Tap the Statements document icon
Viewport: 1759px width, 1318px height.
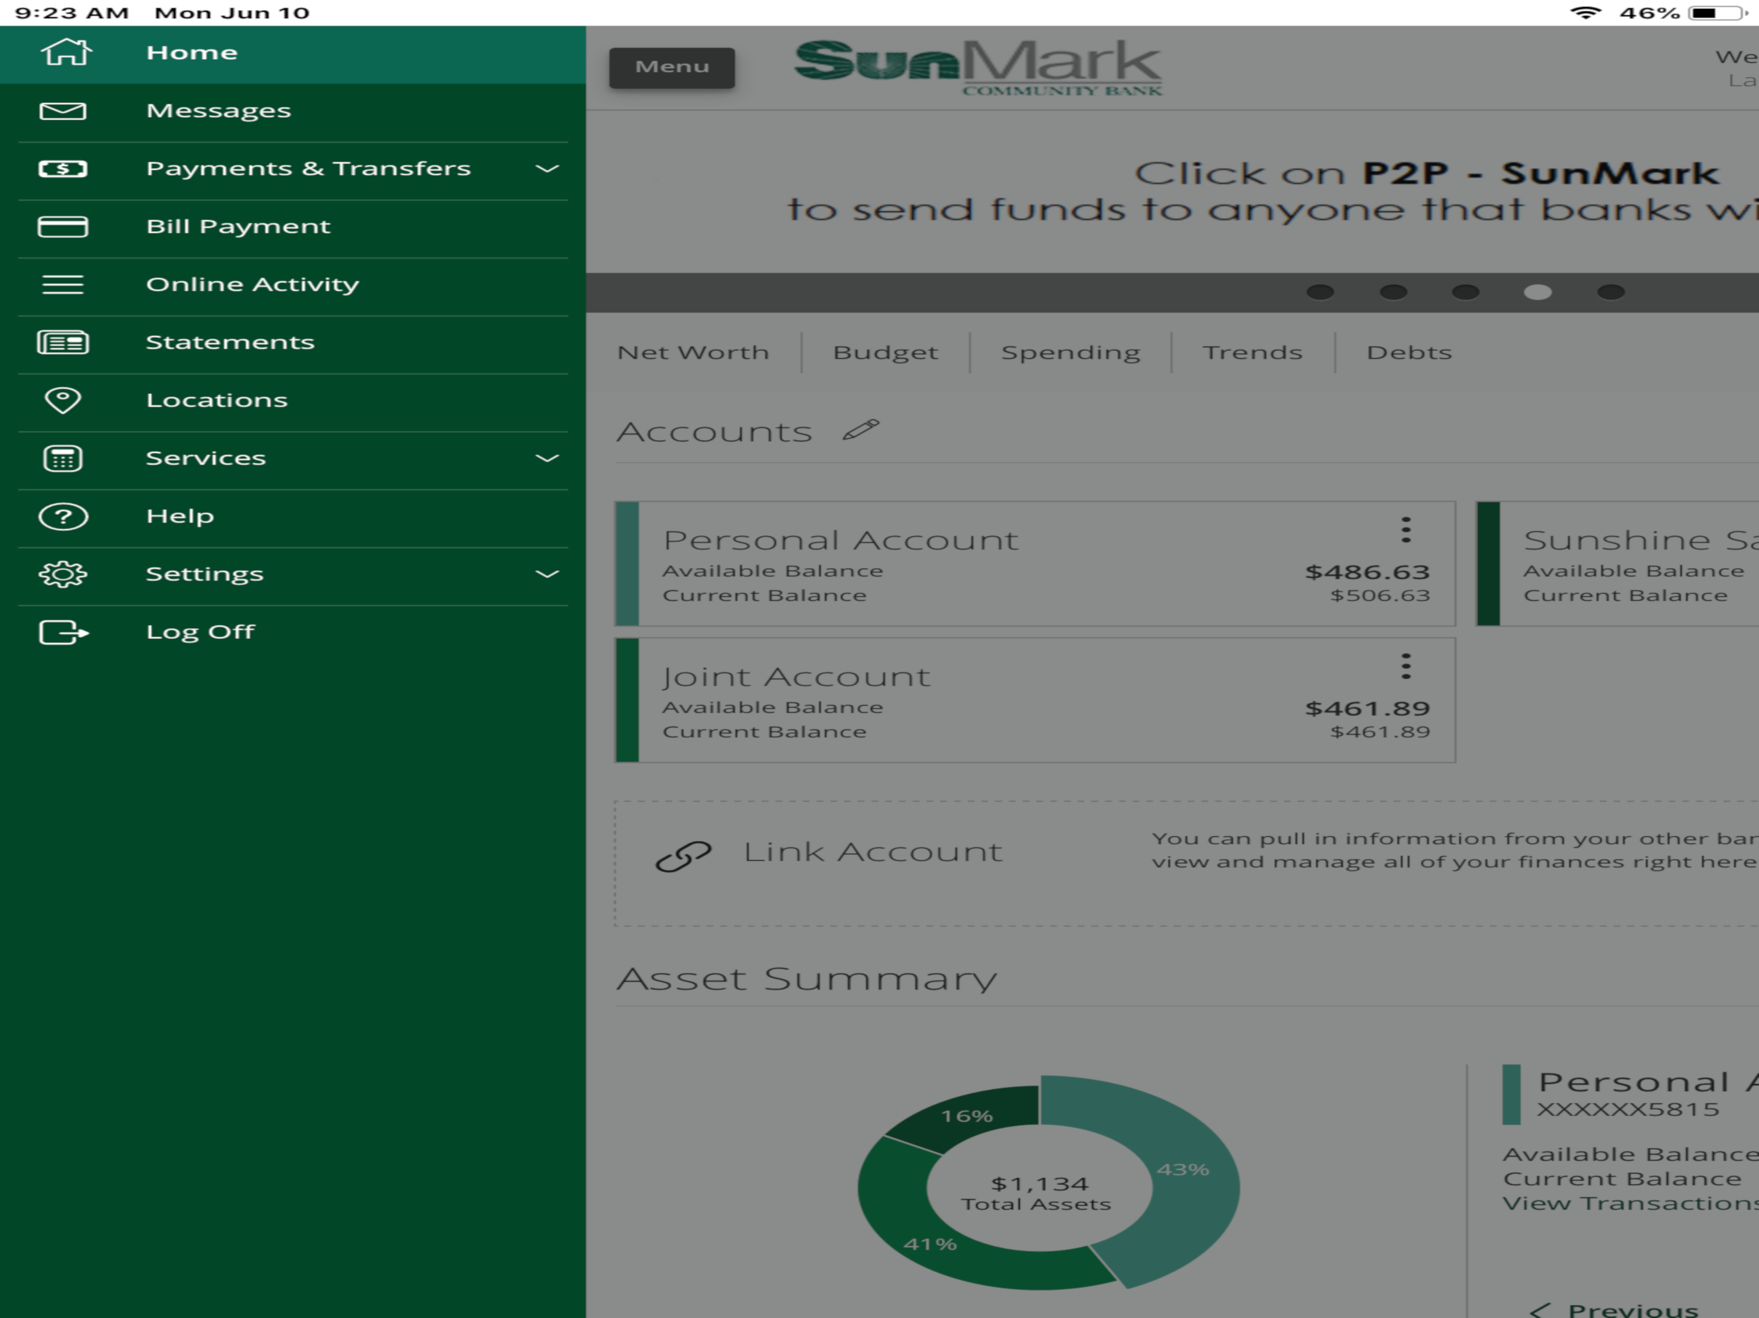(x=63, y=342)
